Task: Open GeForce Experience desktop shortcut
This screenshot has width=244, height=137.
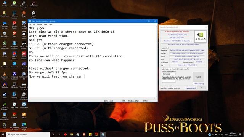Action: [x=5, y=106]
